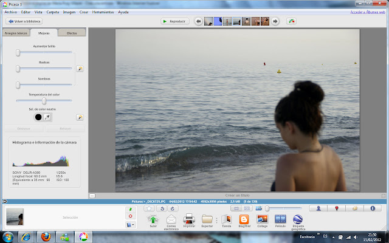Screen dimensions: 389x243
Task: Switch to Mejoras tab
Action: click(44, 33)
